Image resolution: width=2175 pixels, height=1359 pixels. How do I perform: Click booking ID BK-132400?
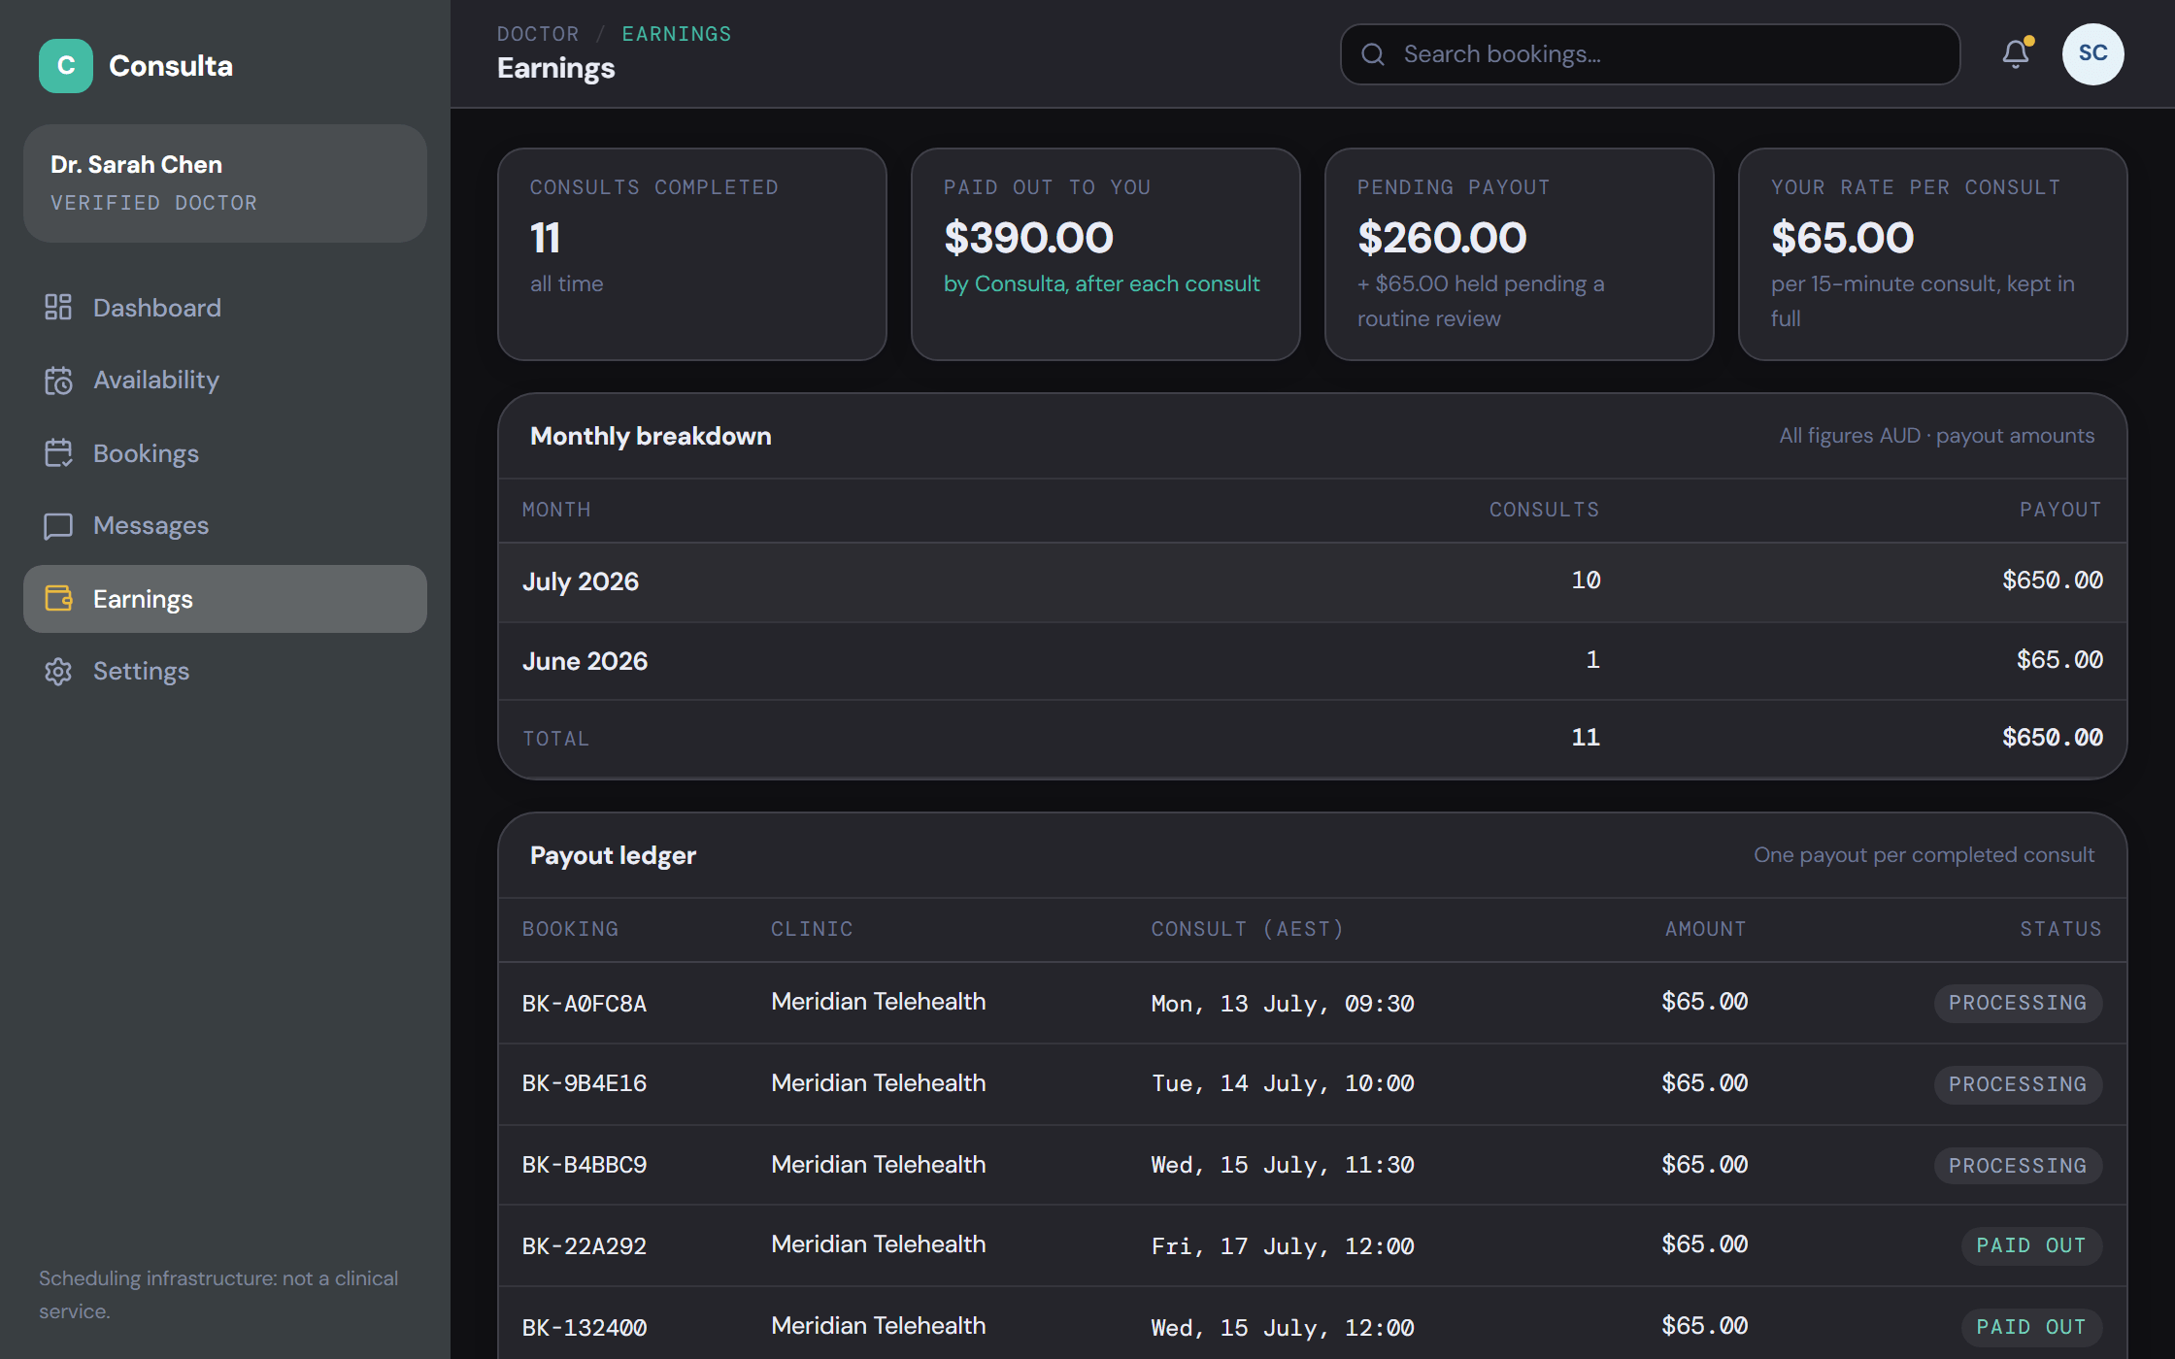[585, 1328]
